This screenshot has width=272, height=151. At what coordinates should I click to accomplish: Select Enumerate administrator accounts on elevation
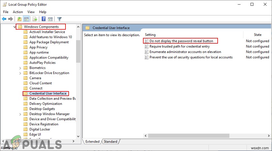[x=185, y=52]
